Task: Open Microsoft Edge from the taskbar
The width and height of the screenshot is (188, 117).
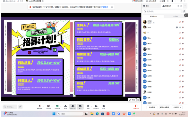Action: coord(97,114)
